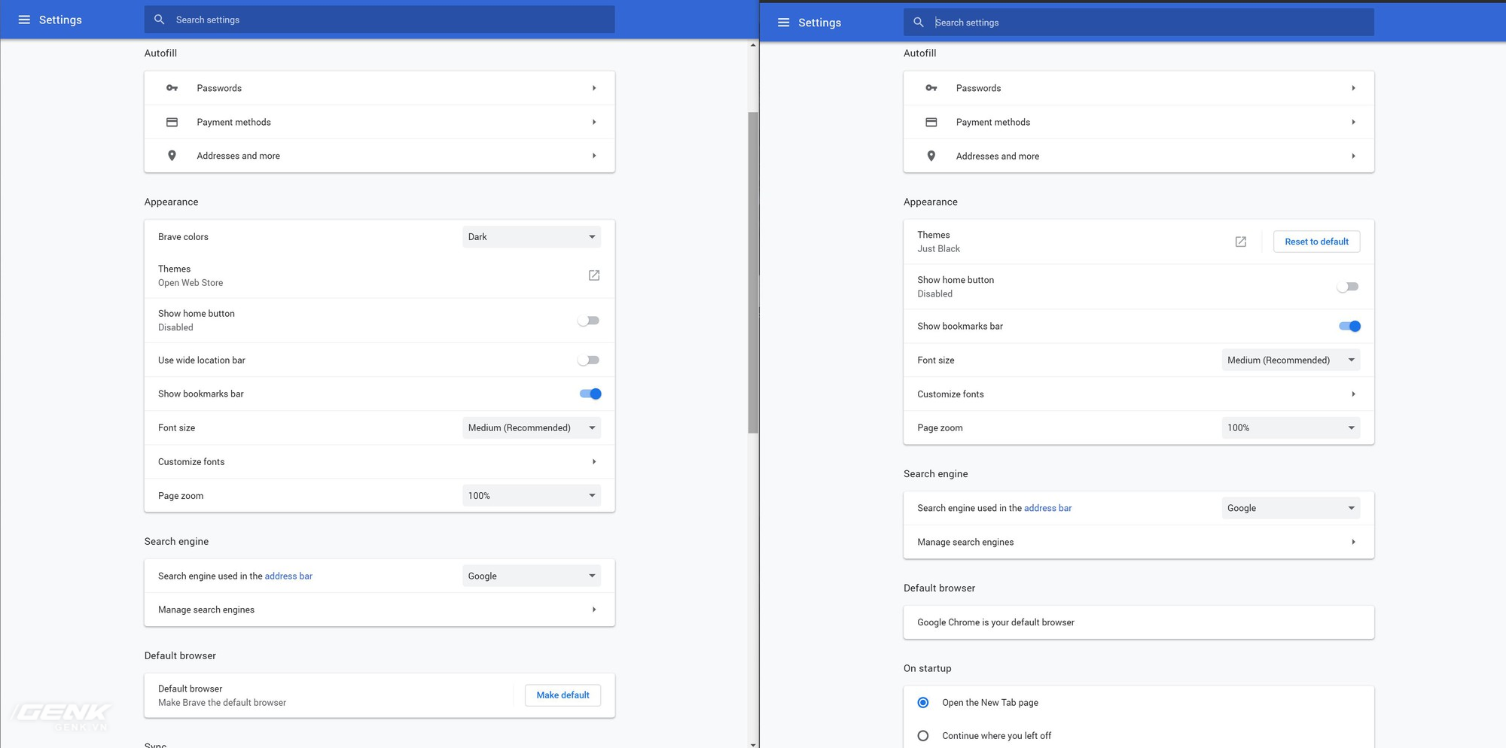Click the Themes open-in-new icon in Chrome settings
The image size is (1506, 748).
point(1240,242)
